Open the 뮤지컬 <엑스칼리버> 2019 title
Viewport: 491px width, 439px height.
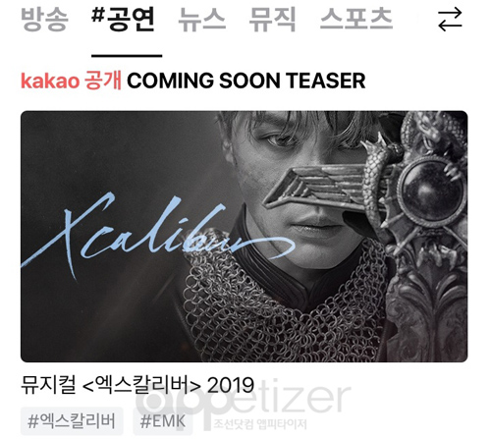137,385
